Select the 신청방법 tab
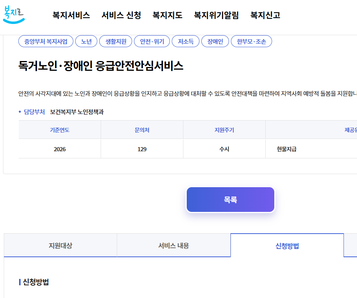The image size is (357, 298). point(287,245)
